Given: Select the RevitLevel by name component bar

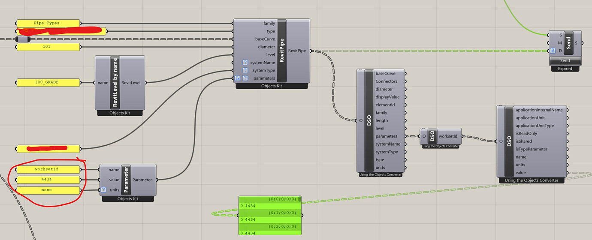Looking at the screenshot, I should click(x=115, y=82).
